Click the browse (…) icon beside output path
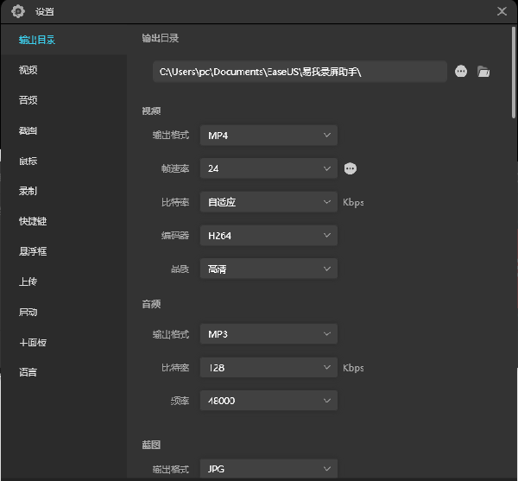The width and height of the screenshot is (518, 481). 461,72
